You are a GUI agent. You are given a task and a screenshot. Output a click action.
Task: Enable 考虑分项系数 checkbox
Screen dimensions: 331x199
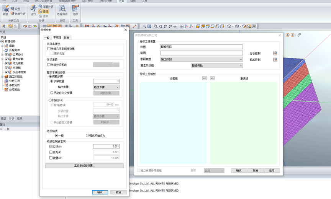49,65
